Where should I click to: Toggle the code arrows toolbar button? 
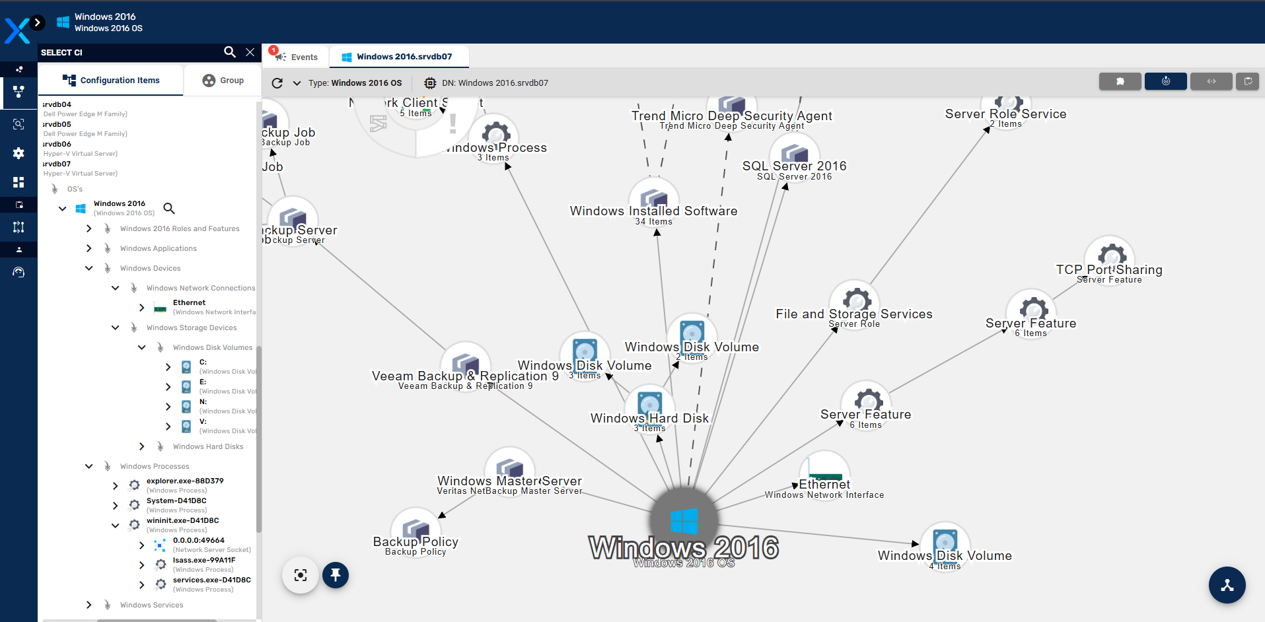coord(1211,81)
